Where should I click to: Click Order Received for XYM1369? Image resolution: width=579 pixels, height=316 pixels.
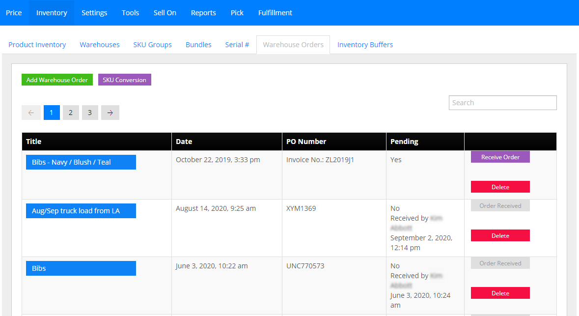click(x=500, y=205)
